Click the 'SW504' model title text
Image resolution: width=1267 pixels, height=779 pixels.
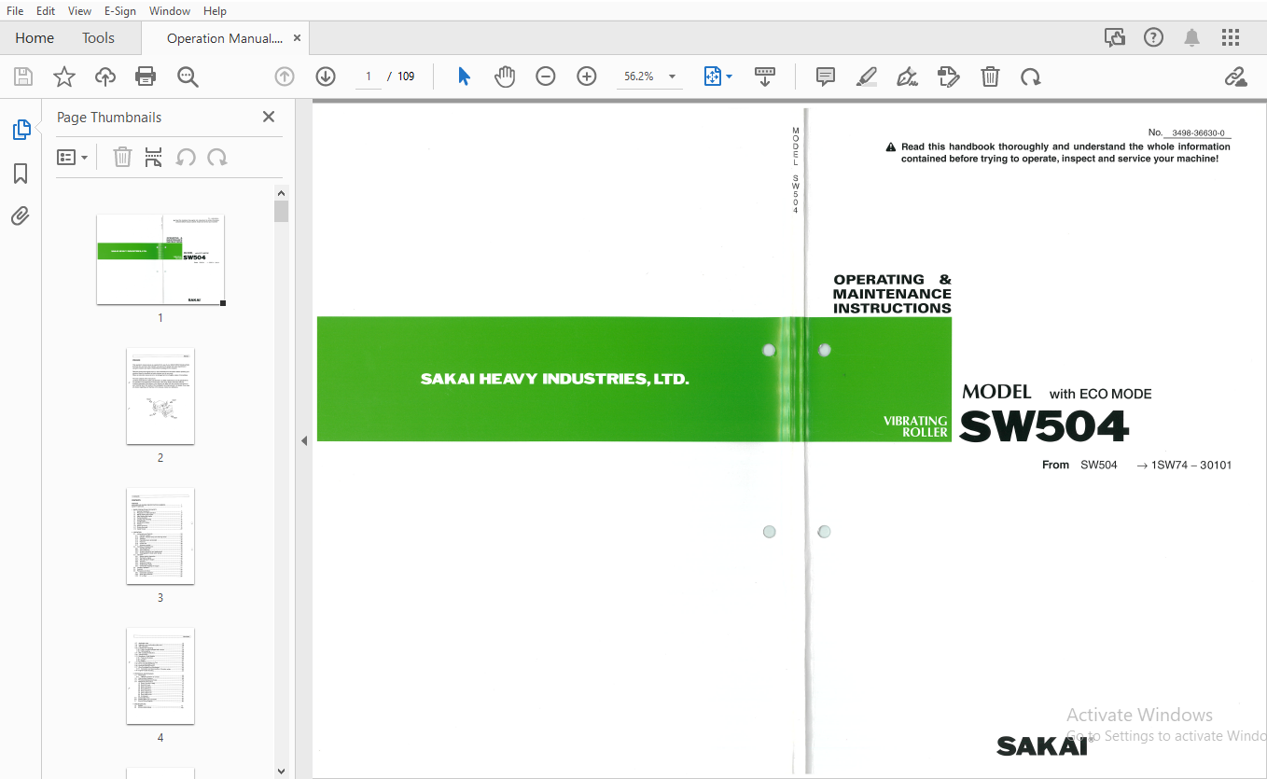point(1044,427)
